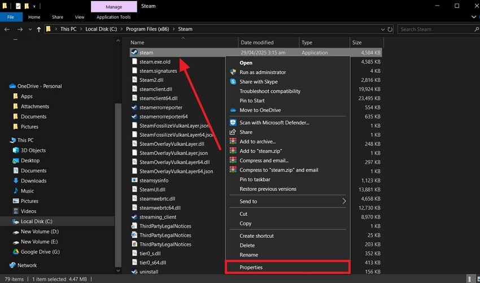Select the Steam2.dll file
The width and height of the screenshot is (480, 283).
(x=151, y=80)
